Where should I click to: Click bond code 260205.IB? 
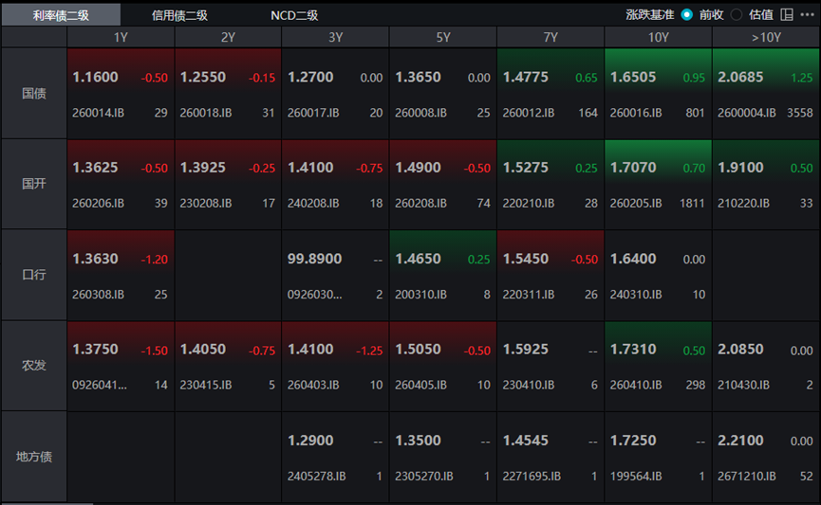[636, 204]
